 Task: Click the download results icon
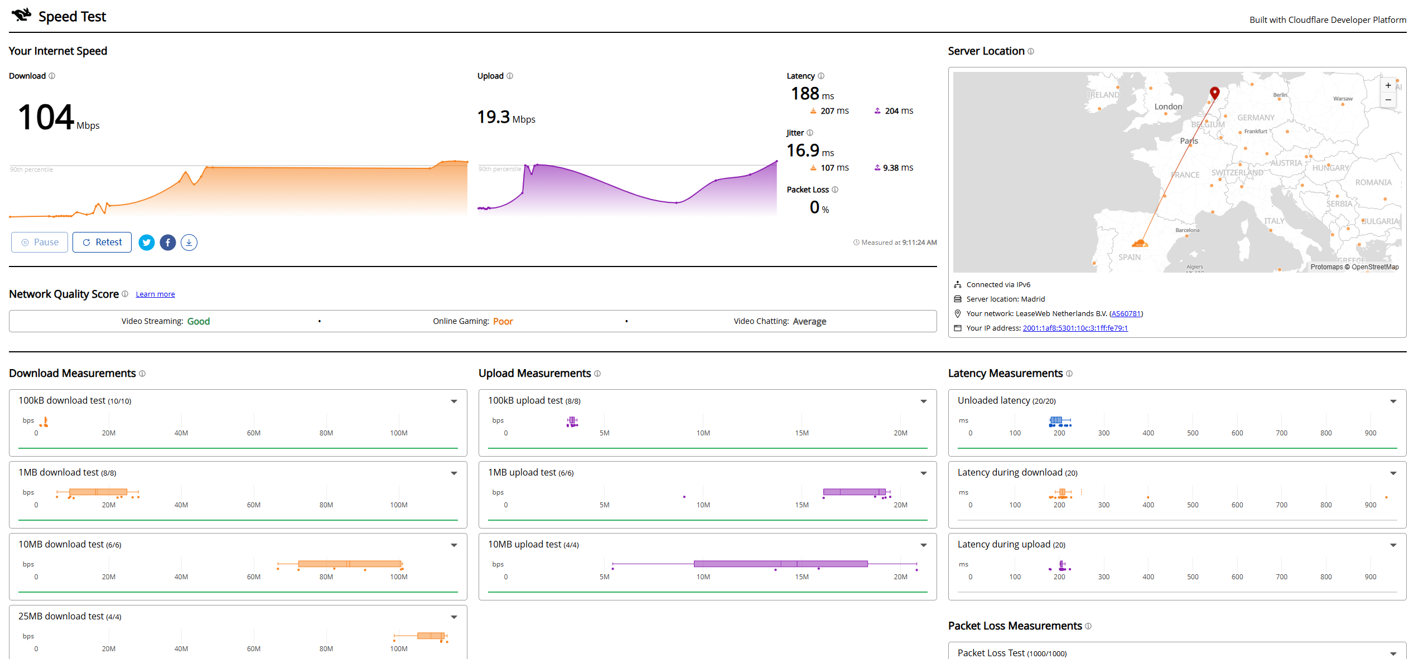point(189,243)
